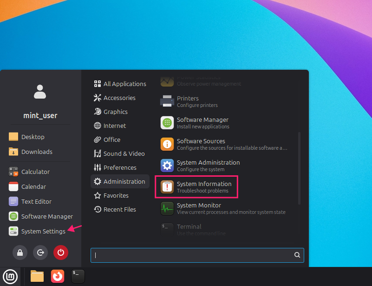Select the Internet category
Viewport: 372px width, 286px height.
coord(120,126)
